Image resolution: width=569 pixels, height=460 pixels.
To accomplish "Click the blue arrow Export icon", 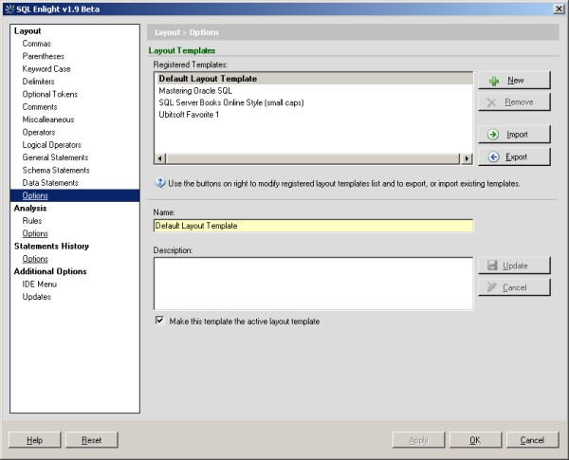I will pos(493,156).
